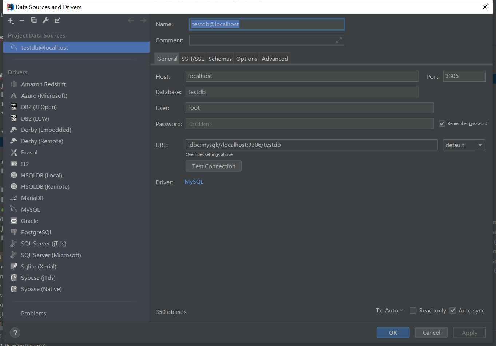Open the Add data source menu arrow

tap(13, 23)
